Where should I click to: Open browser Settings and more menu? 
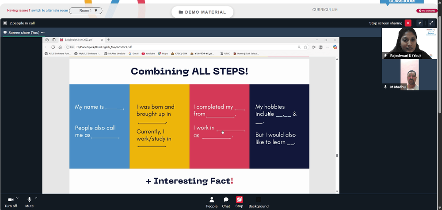[x=328, y=47]
